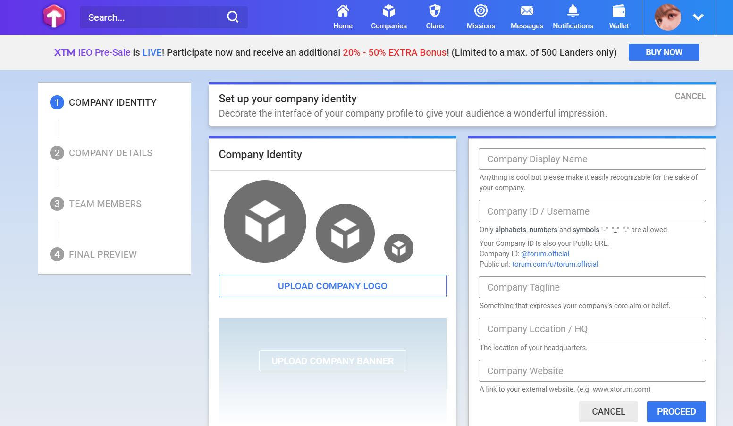Click Upload Company Logo button
The width and height of the screenshot is (733, 426).
[x=333, y=286]
